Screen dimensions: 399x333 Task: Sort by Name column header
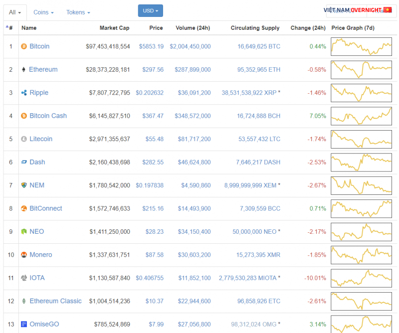[29, 28]
